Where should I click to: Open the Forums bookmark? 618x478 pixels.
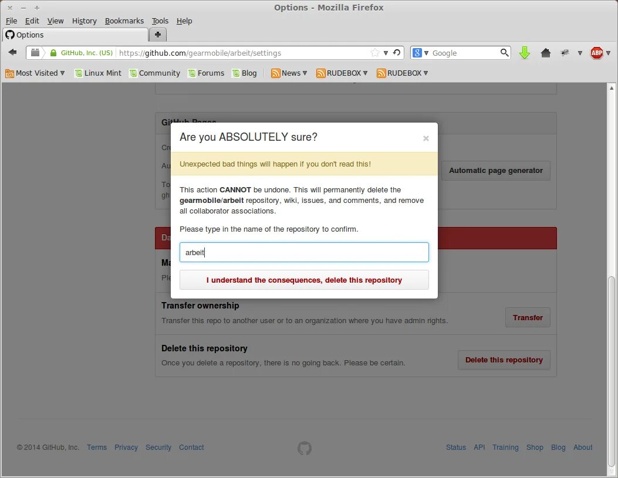[206, 73]
